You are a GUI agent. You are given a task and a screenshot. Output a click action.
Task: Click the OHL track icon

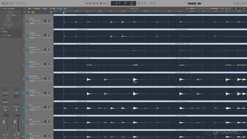tap(27, 122)
